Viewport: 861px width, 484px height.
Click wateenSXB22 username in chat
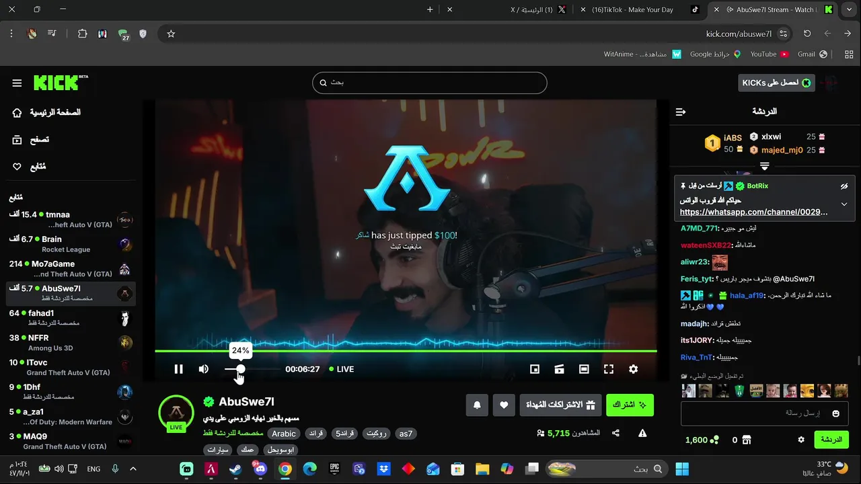tap(706, 245)
